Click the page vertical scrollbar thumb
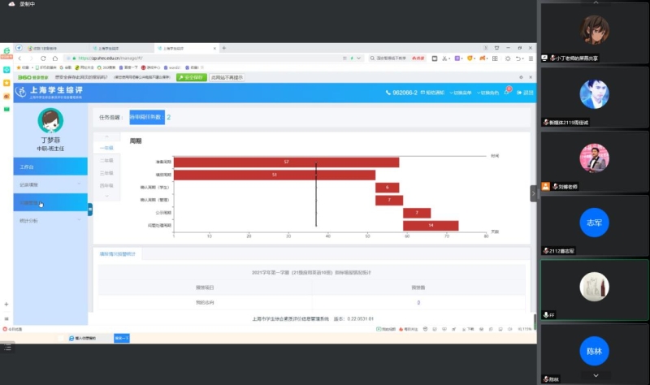 coord(535,320)
